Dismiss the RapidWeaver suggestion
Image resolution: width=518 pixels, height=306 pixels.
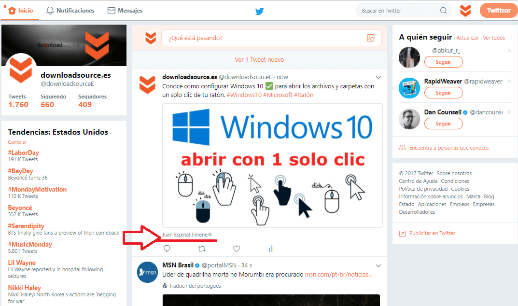point(509,81)
